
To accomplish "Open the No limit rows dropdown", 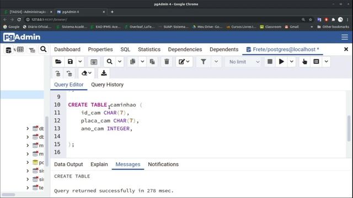I will click(244, 62).
